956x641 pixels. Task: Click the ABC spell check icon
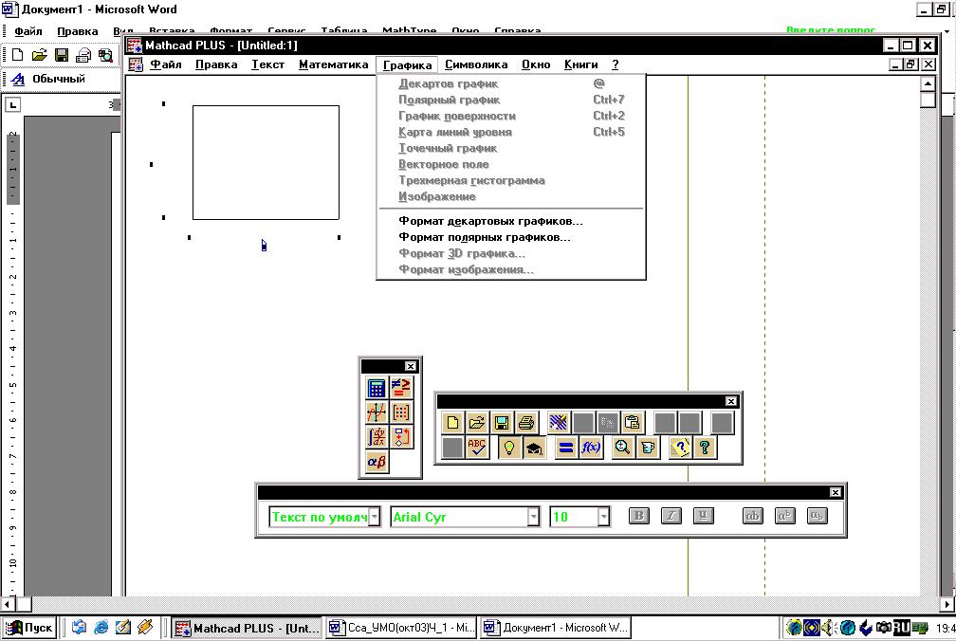click(477, 448)
